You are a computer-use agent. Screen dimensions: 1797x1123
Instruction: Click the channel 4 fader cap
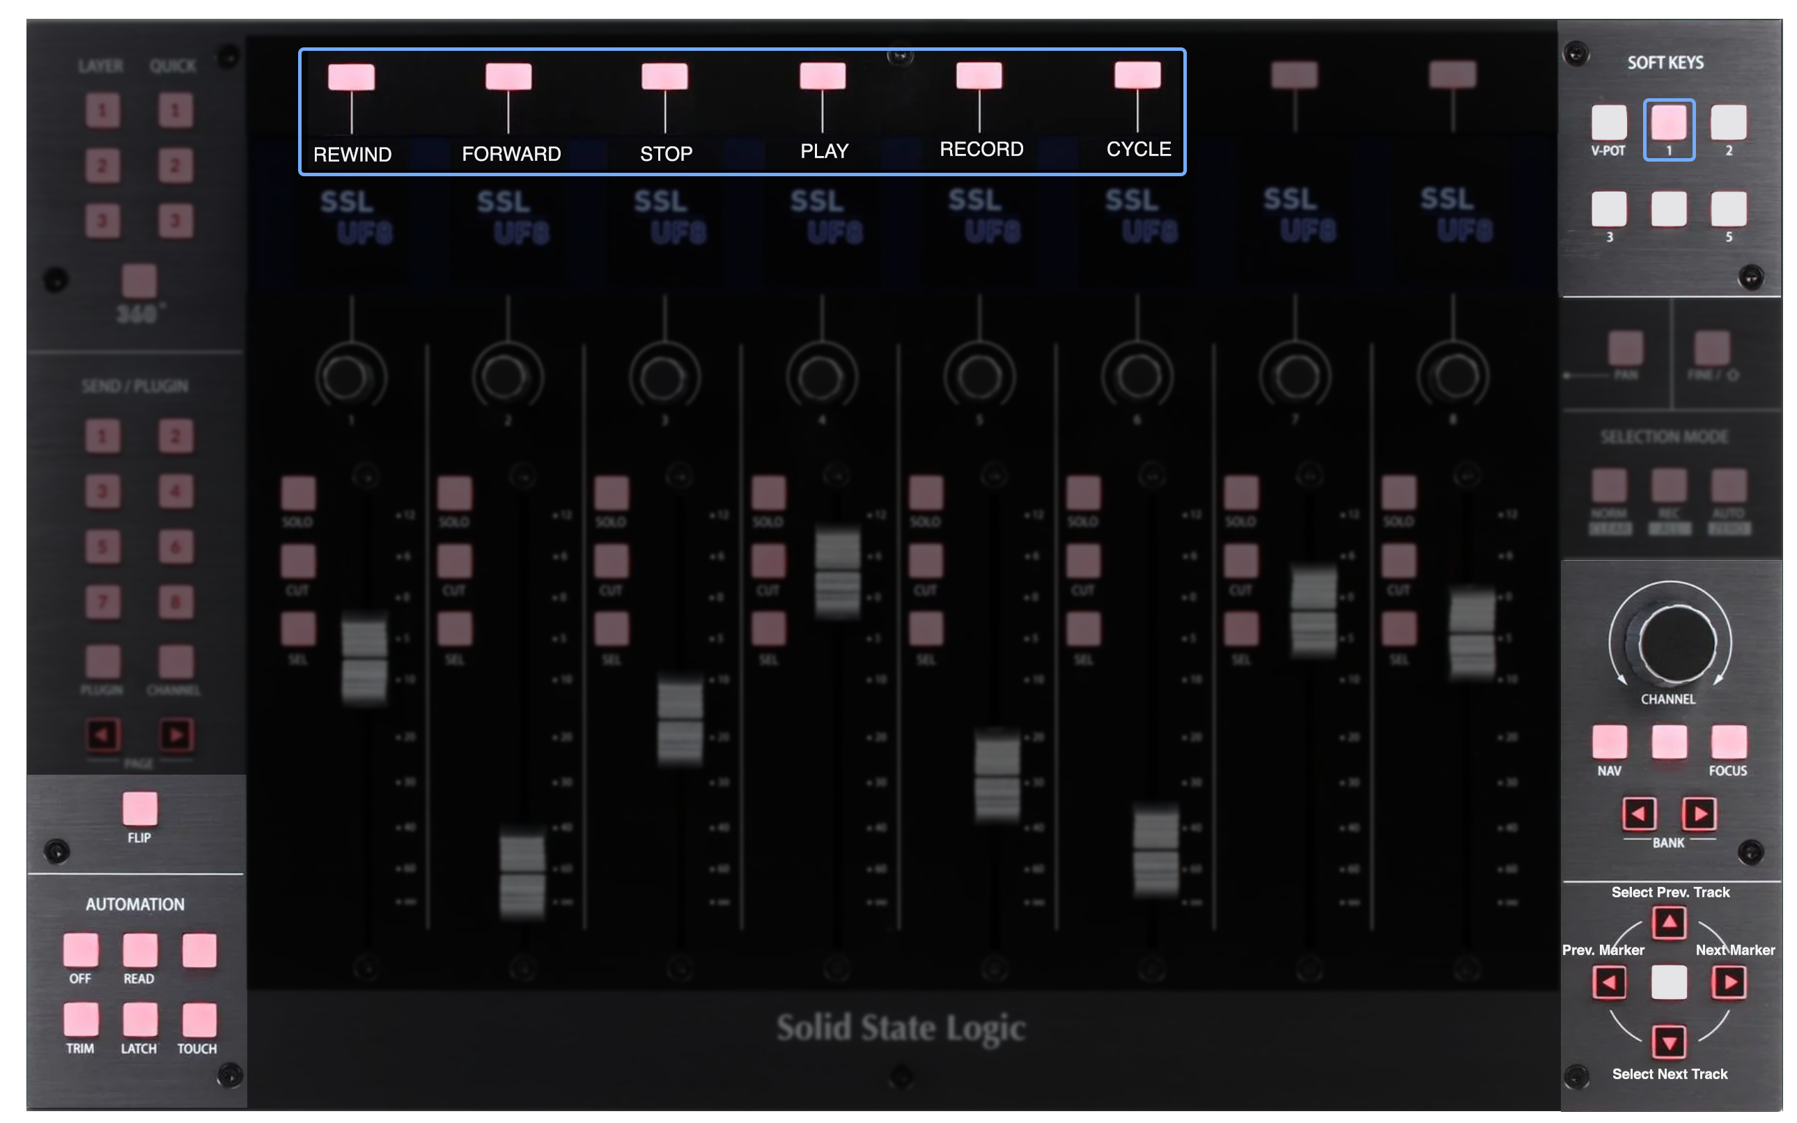pos(837,572)
